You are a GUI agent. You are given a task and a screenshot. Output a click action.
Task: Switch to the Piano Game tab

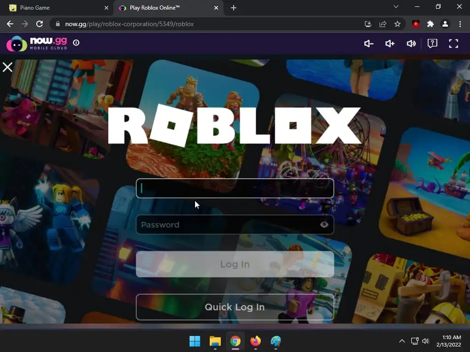(57, 8)
